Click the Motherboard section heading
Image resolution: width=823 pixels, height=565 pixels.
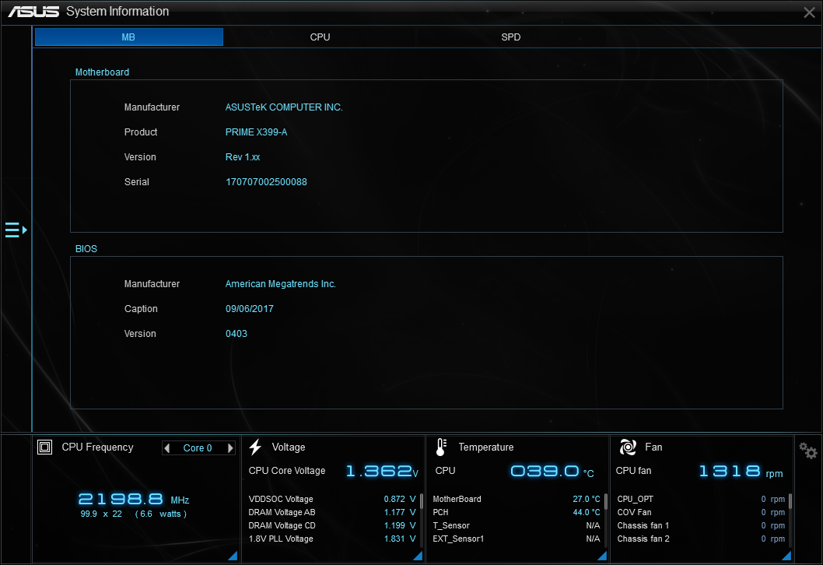point(102,72)
